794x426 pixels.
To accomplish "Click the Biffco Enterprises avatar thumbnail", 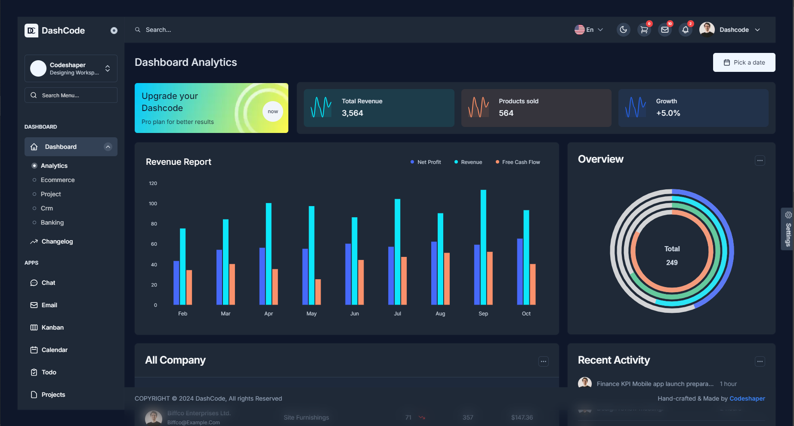I will click(154, 418).
